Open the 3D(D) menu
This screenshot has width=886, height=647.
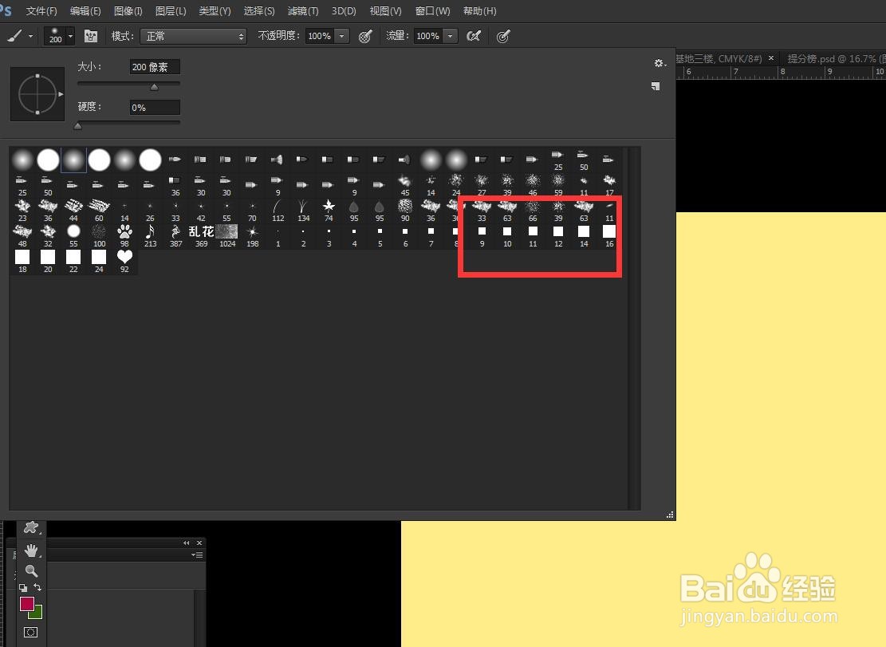344,10
